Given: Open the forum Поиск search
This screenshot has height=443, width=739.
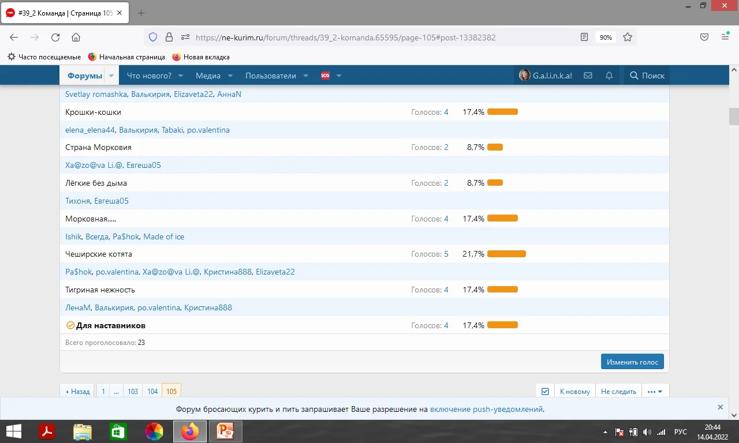Looking at the screenshot, I should [x=647, y=76].
